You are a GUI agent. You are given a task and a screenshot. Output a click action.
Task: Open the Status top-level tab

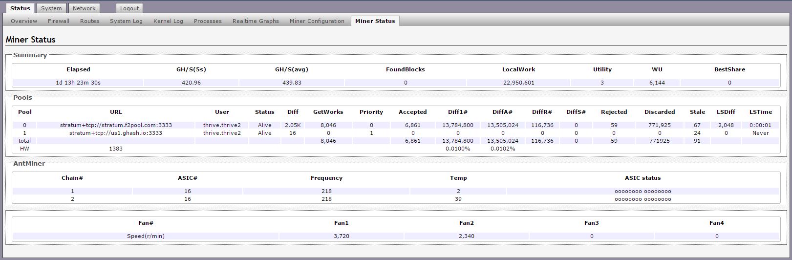20,8
